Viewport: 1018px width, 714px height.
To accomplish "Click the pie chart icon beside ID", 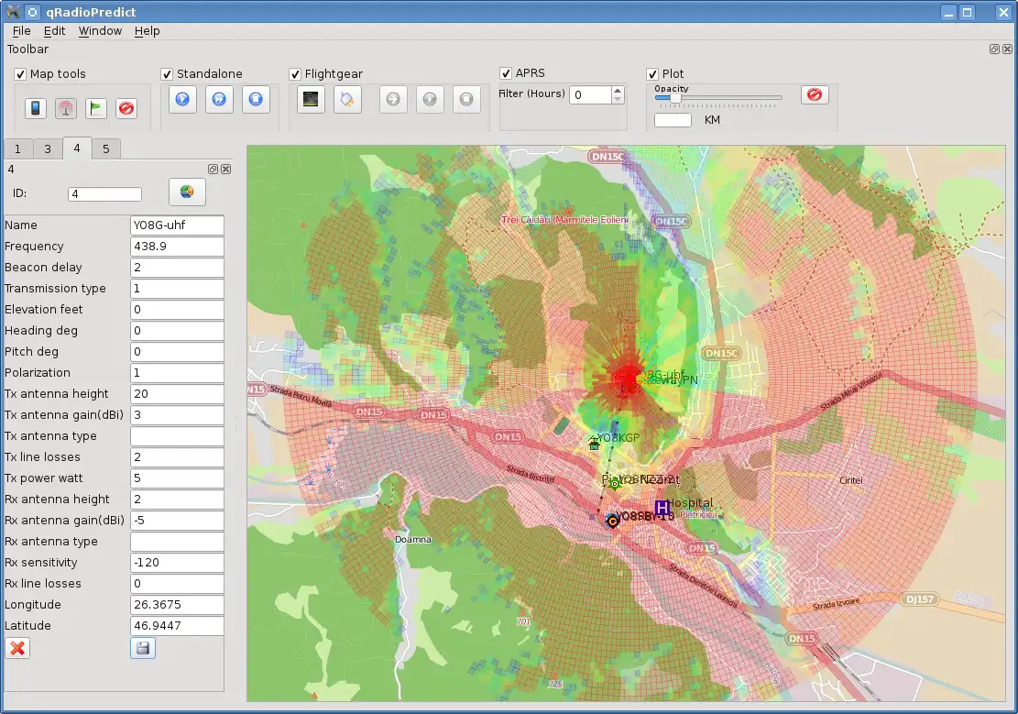I will point(187,192).
